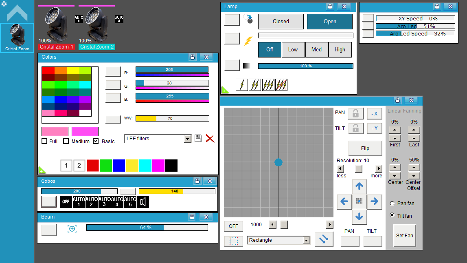Open the LEE filters dropdown
467x263 pixels.
coord(187,139)
